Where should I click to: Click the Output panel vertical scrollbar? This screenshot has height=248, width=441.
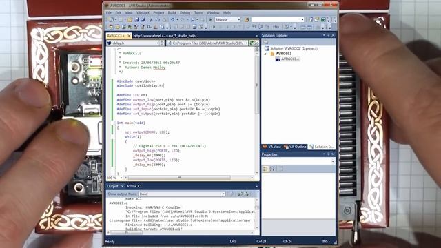tap(257, 214)
